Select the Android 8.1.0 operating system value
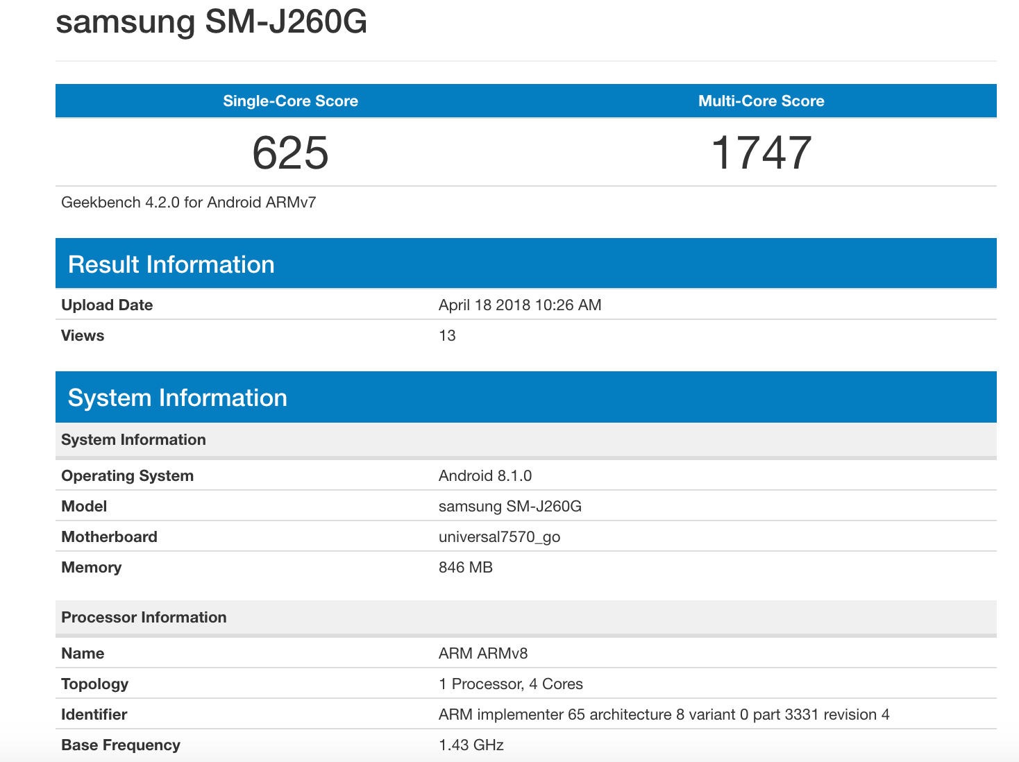 coord(485,476)
